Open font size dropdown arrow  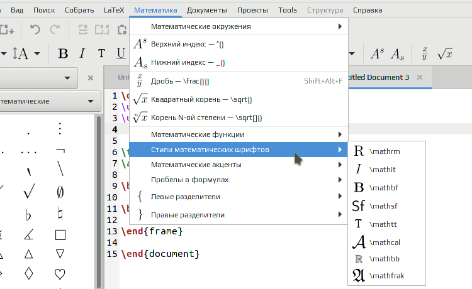(x=37, y=54)
